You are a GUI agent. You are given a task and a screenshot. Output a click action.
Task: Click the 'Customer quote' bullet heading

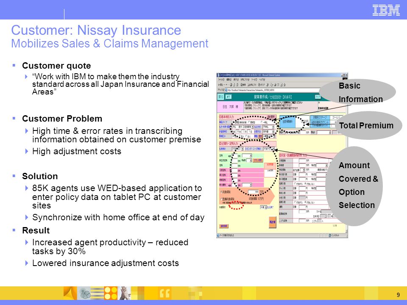(x=56, y=66)
